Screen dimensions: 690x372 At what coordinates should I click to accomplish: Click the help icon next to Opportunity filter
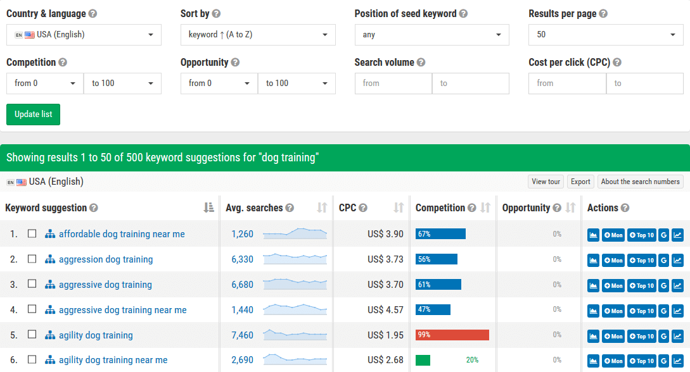point(236,62)
